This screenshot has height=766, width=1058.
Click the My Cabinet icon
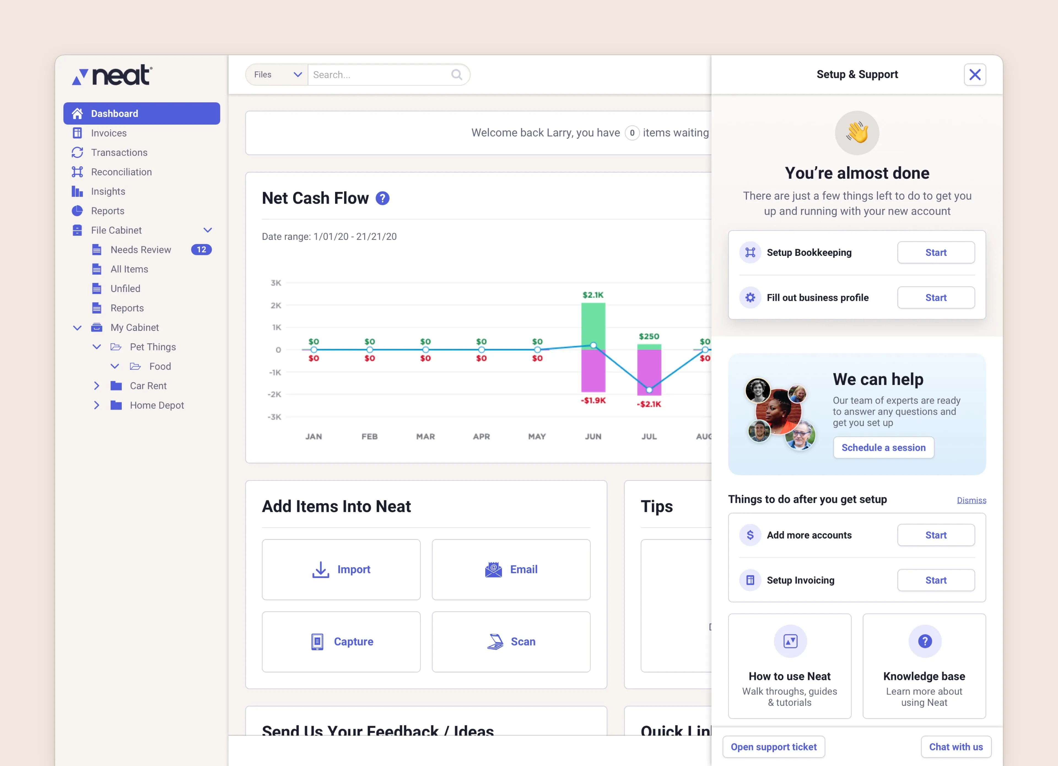[96, 327]
